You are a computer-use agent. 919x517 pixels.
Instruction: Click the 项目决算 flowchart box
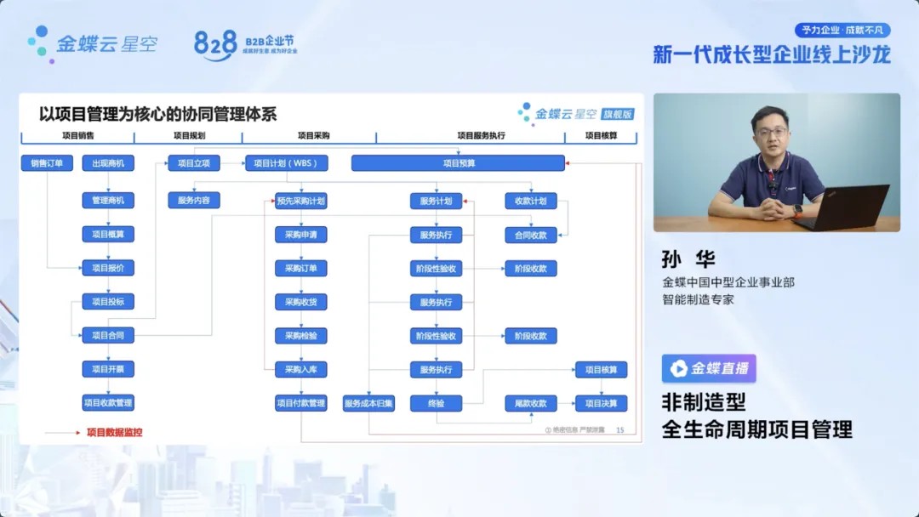[602, 403]
